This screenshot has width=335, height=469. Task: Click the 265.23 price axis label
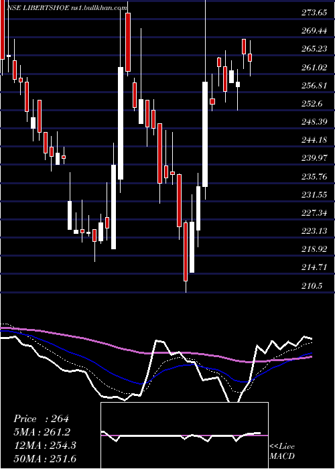[314, 49]
